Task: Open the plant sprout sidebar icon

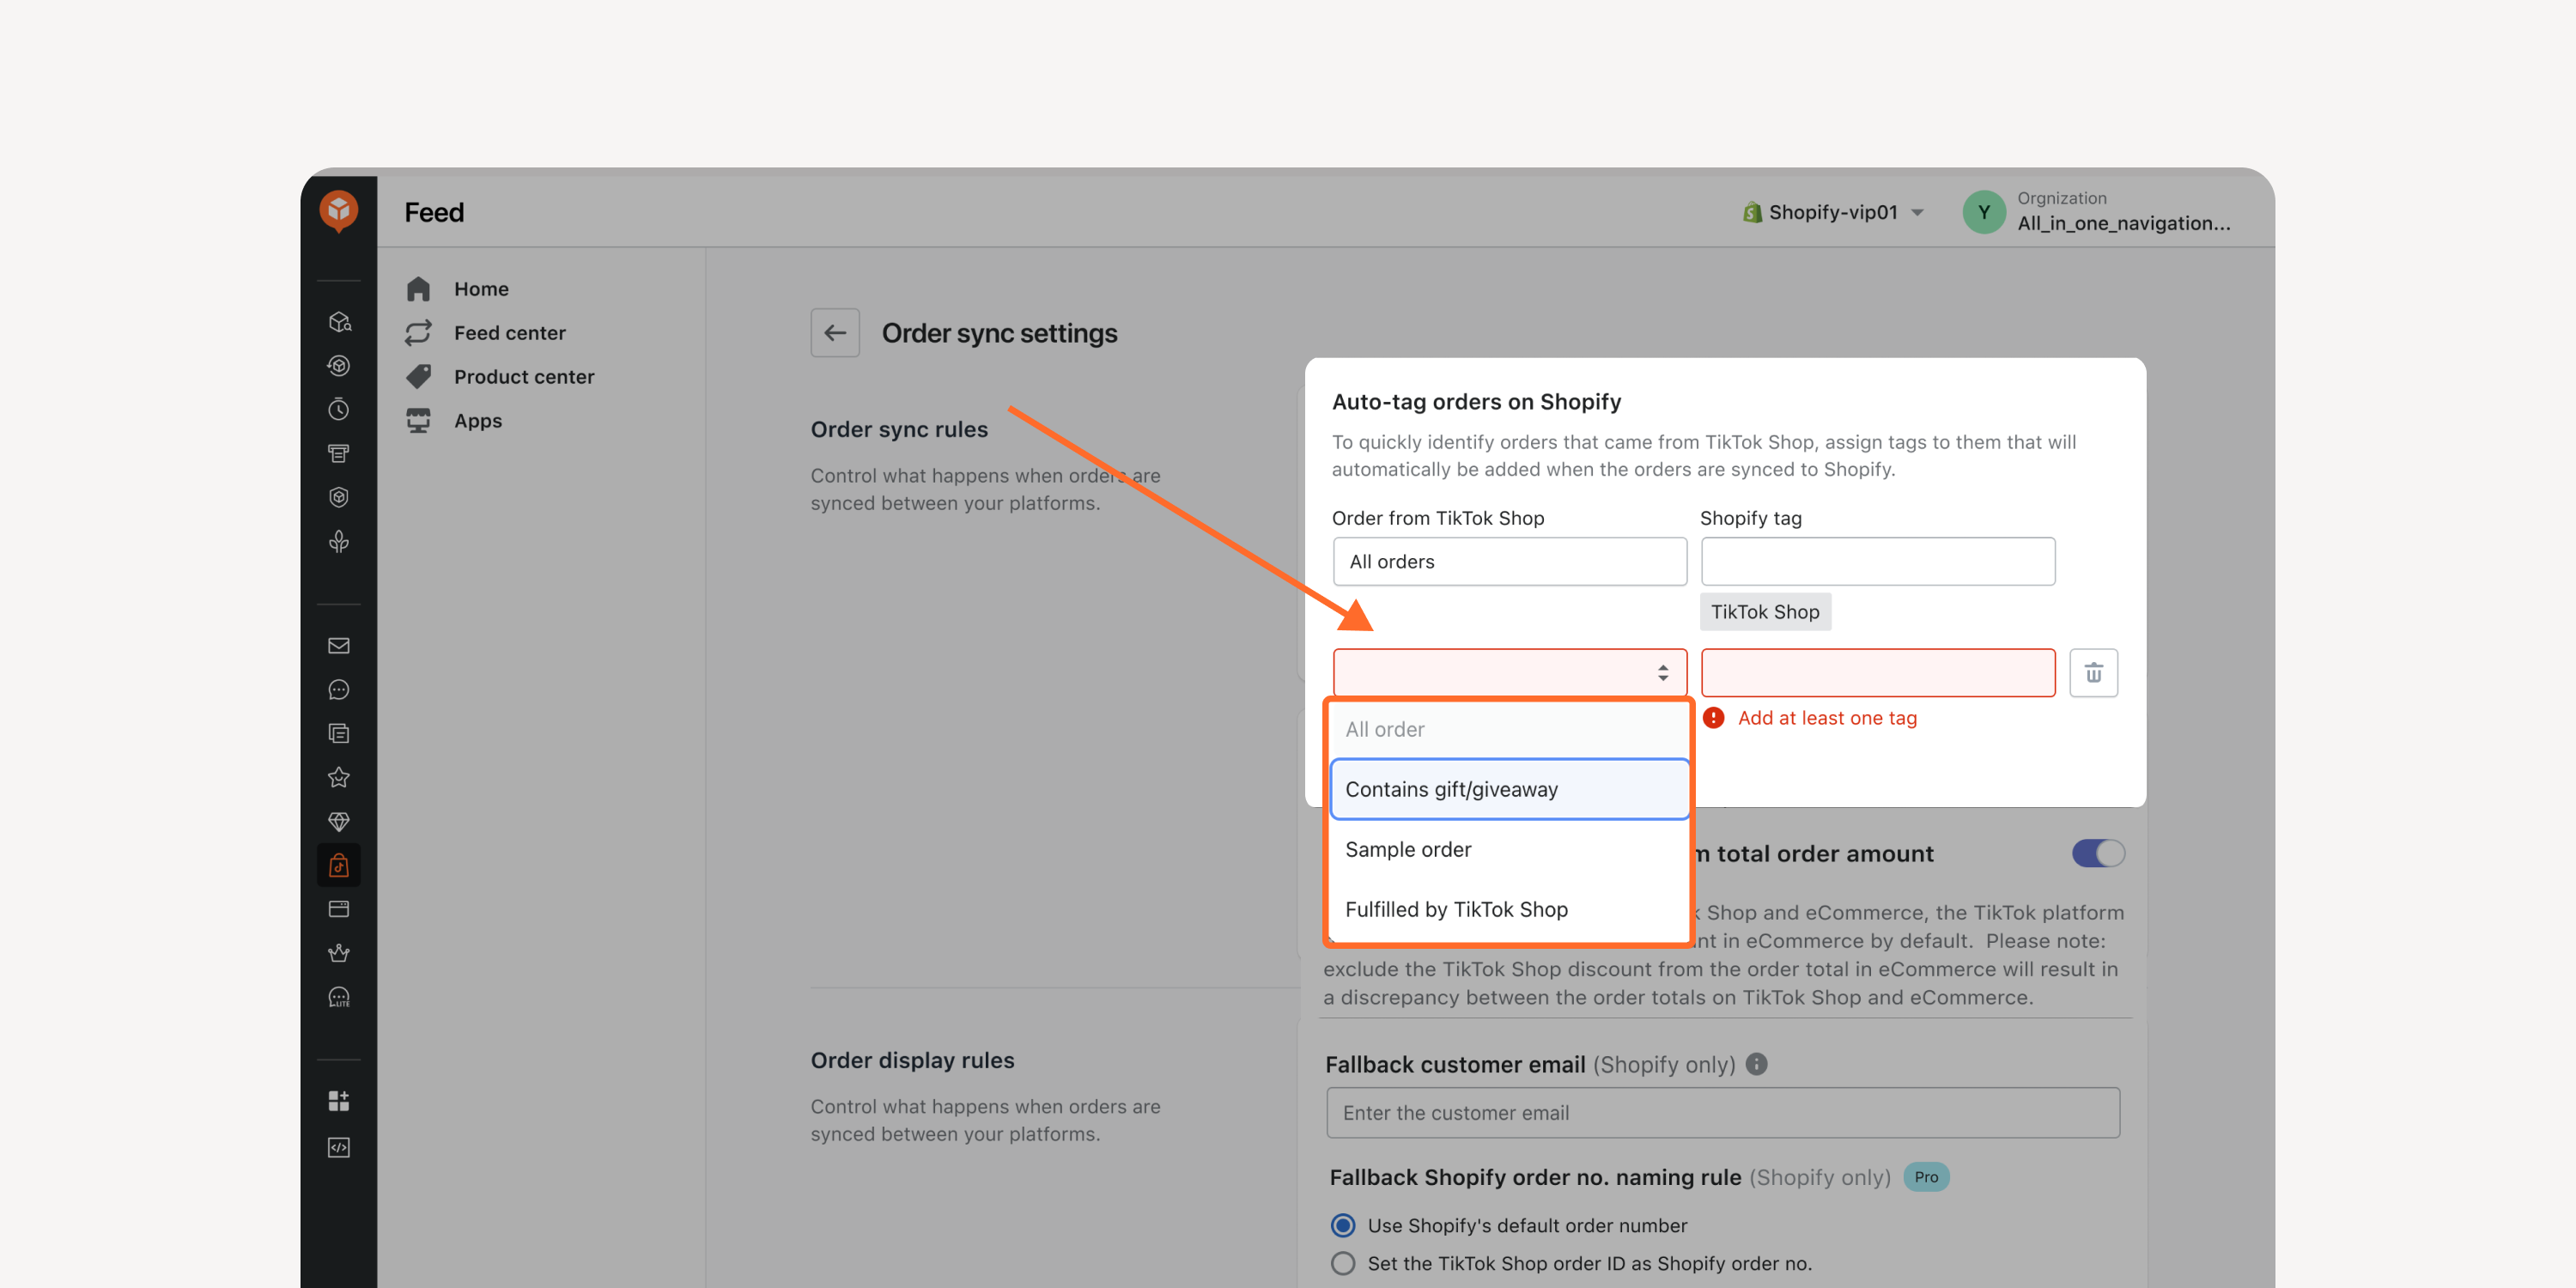Action: click(339, 542)
